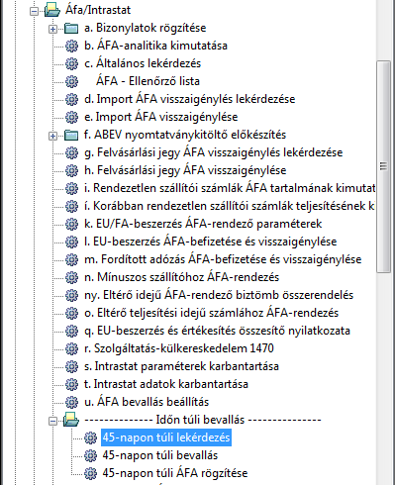Select t. Intrastat adatok karbantartása
This screenshot has height=485, width=395.
coord(166,384)
